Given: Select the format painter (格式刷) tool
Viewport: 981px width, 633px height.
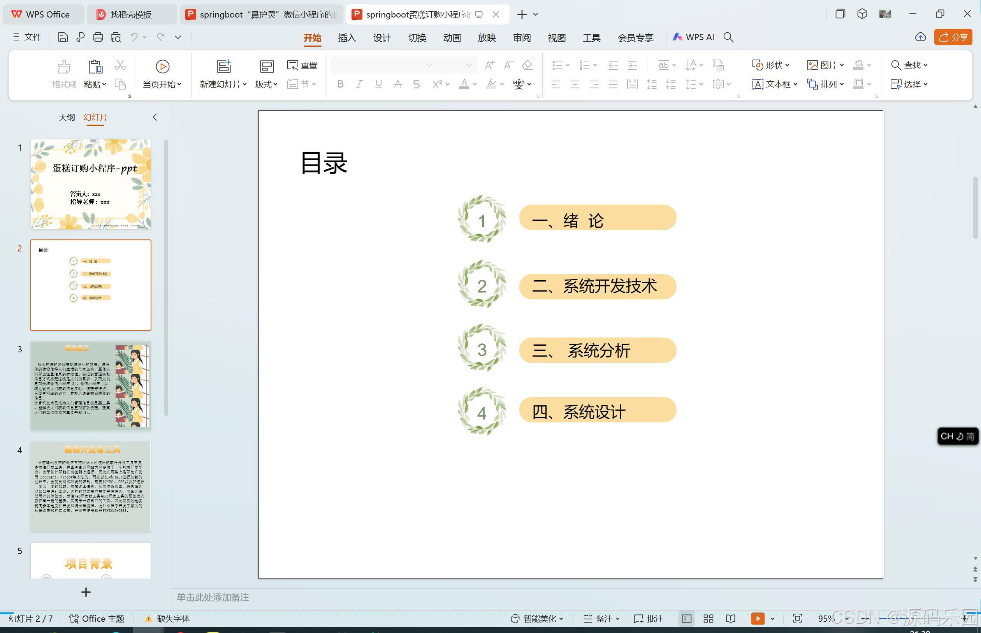Looking at the screenshot, I should [x=64, y=74].
